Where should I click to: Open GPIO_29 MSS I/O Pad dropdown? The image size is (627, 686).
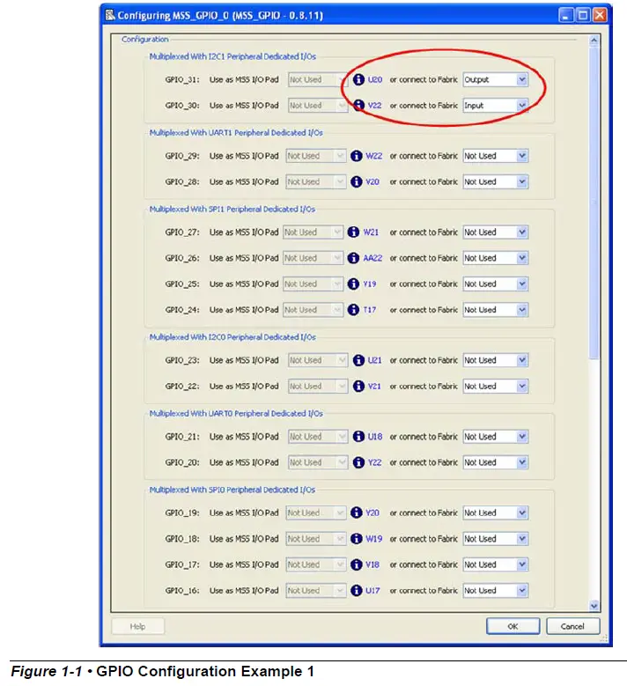315,156
